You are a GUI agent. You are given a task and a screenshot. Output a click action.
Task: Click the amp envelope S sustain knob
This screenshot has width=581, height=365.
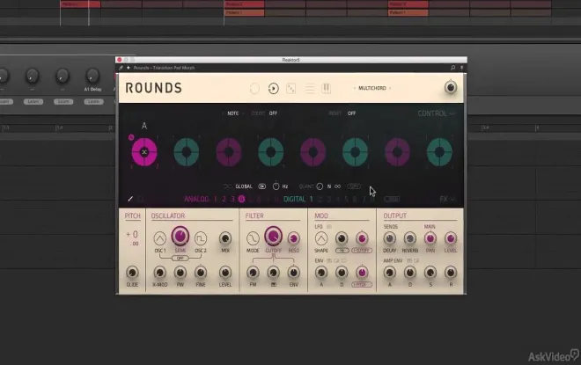[x=430, y=273]
